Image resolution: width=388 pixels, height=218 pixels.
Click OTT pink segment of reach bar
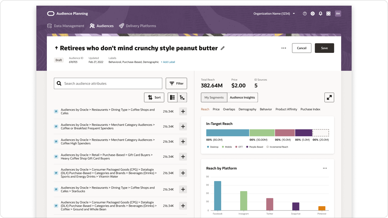pyautogui.click(x=285, y=133)
